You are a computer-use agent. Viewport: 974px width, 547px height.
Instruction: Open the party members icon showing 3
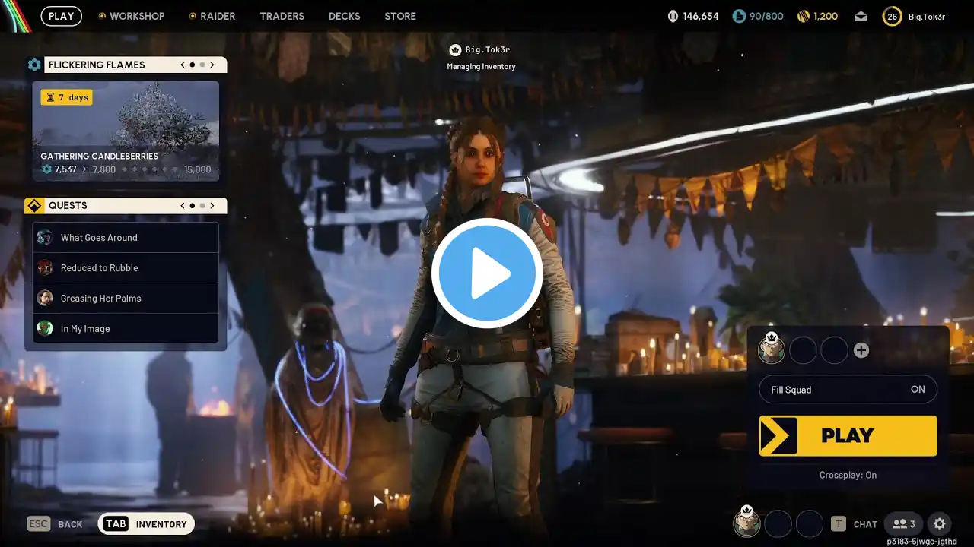[x=904, y=523]
